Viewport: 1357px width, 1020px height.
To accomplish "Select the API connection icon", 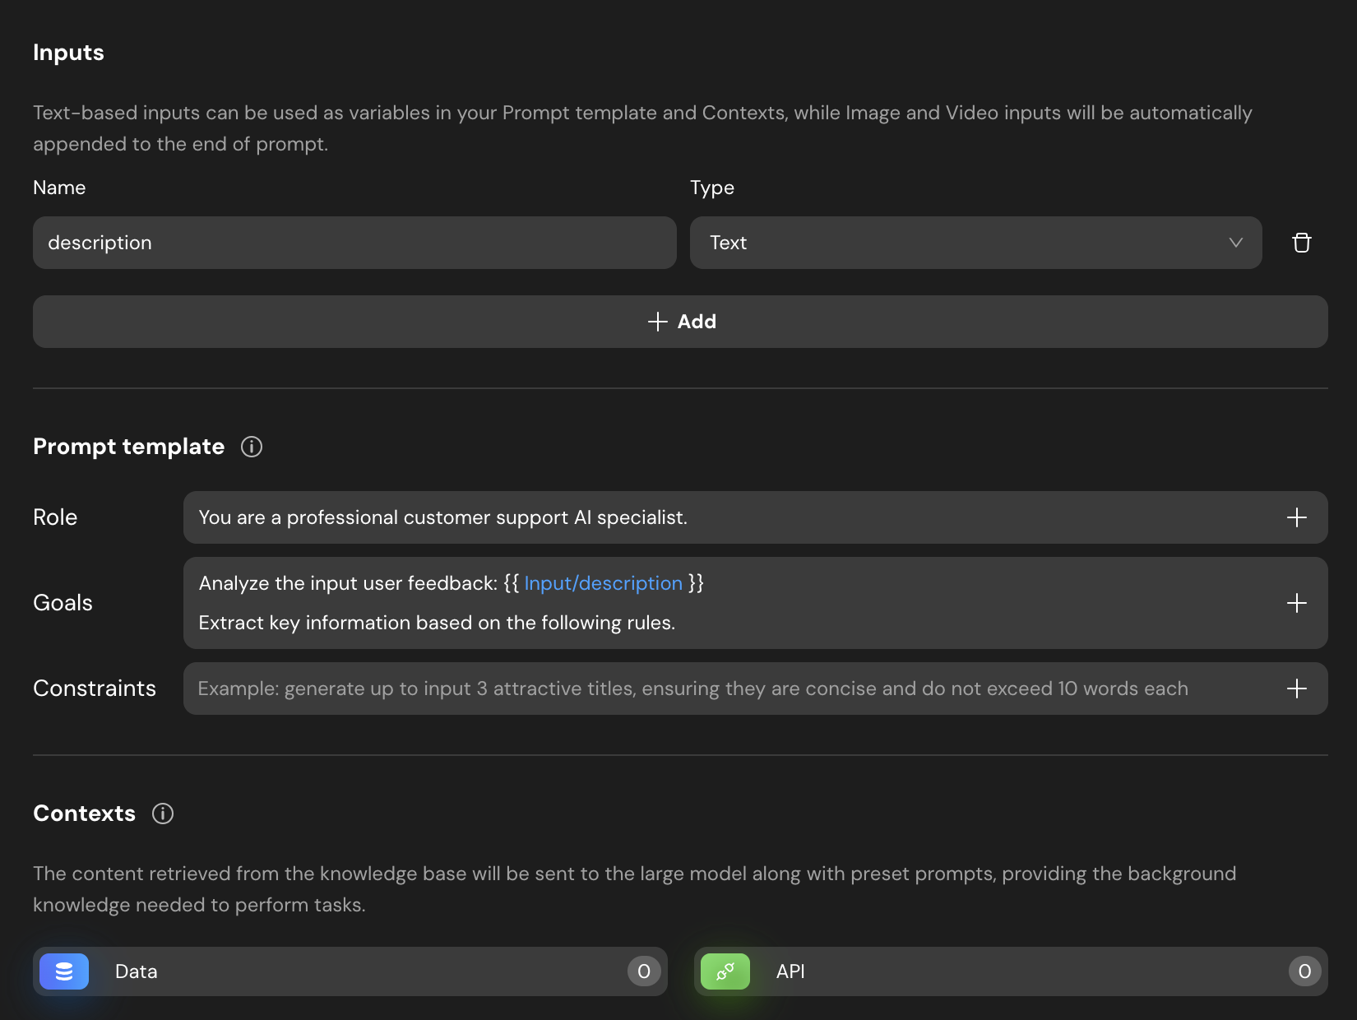I will pos(725,971).
